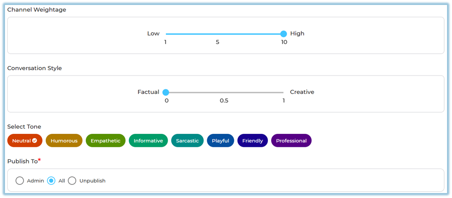
Task: Select the Professional tone
Action: point(291,141)
